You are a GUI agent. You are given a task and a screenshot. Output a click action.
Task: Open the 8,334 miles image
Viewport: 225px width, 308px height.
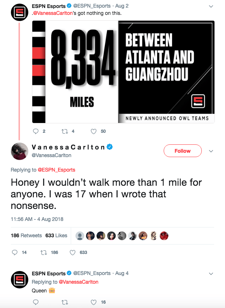point(123,72)
